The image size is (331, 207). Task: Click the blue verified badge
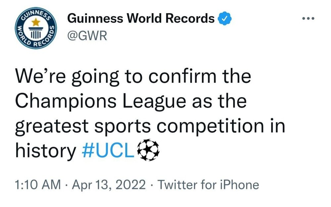(x=225, y=19)
